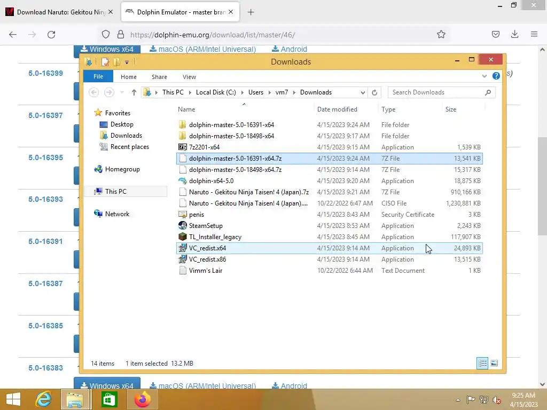The width and height of the screenshot is (547, 410).
Task: Click the 5.0-16399 version link
Action: [46, 73]
